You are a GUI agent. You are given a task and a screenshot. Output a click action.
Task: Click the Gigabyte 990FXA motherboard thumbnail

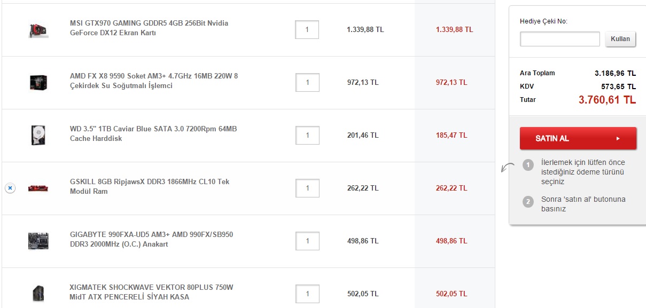pyautogui.click(x=38, y=241)
